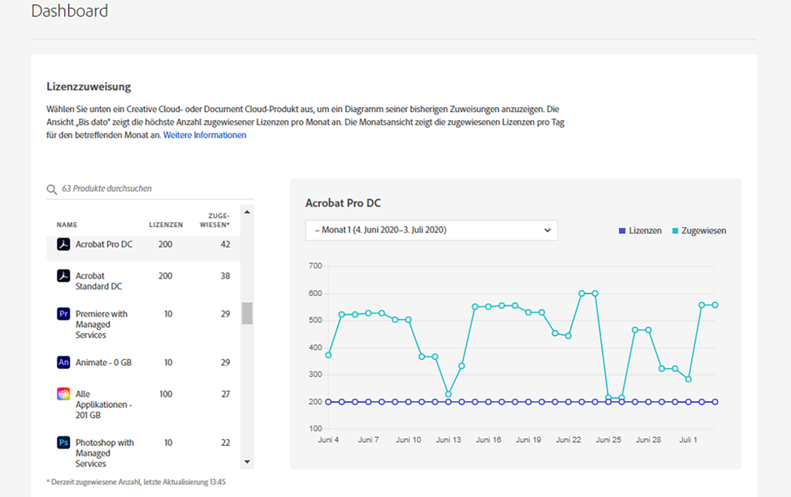Sort by the Lizenzen column header

(166, 225)
